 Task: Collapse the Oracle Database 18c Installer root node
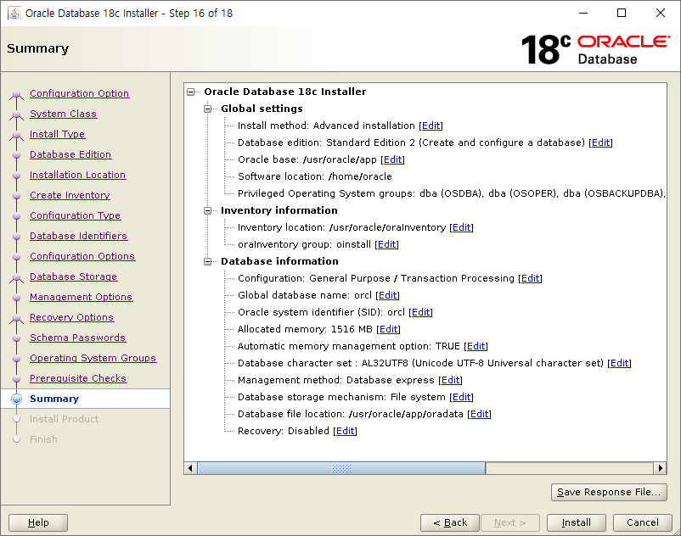(x=191, y=92)
